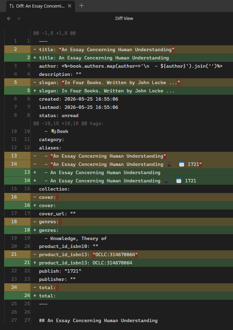Screen dimensions: 233x330
Task: Click added slogan line without quotes
Action: tap(118, 91)
